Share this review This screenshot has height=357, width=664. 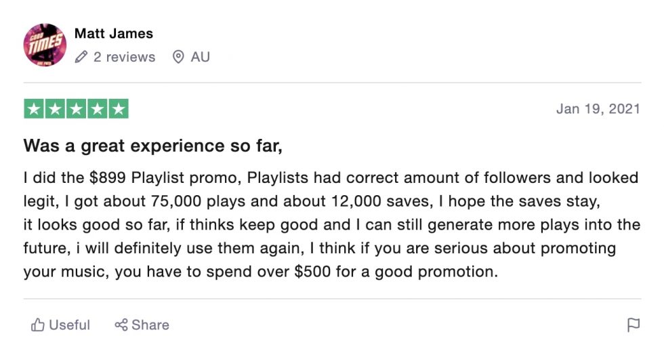tap(142, 324)
